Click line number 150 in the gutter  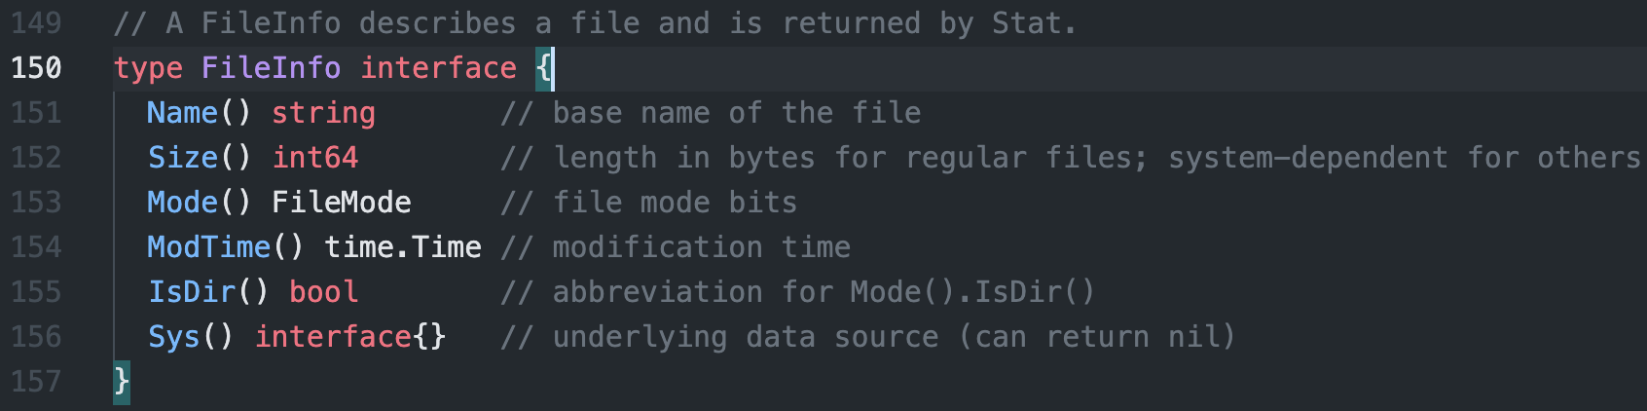(x=36, y=68)
